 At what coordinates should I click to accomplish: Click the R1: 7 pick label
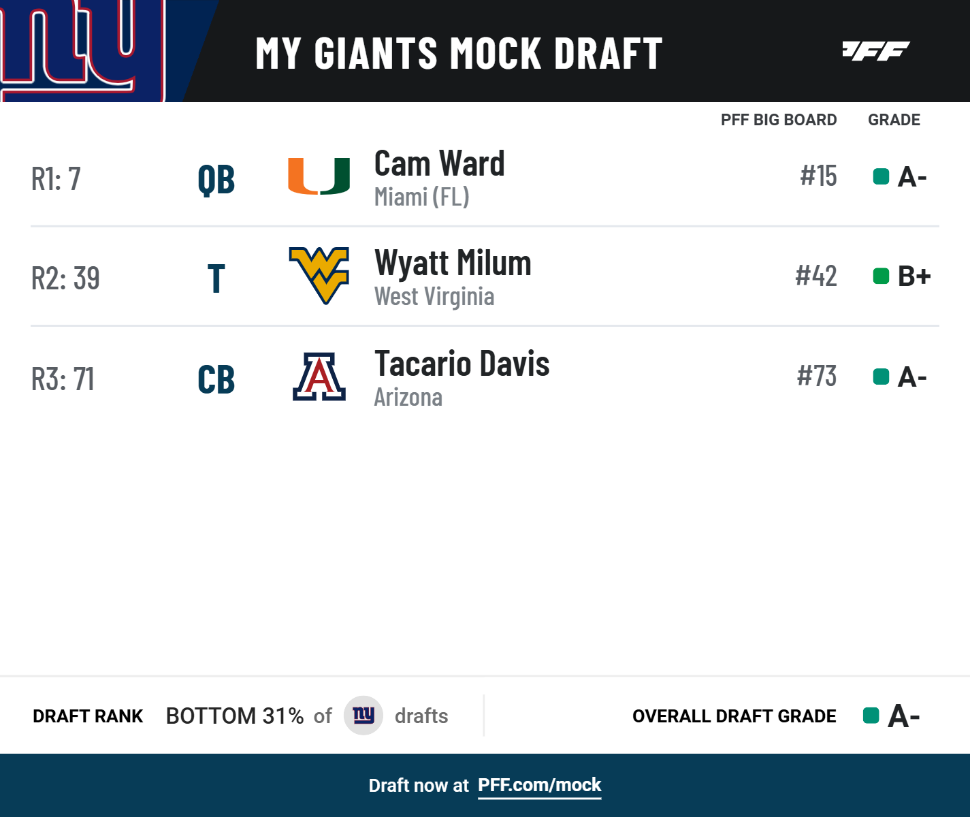pos(56,179)
